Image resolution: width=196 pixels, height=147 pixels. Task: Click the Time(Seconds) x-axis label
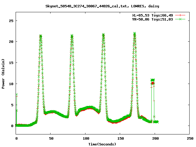point(102,144)
